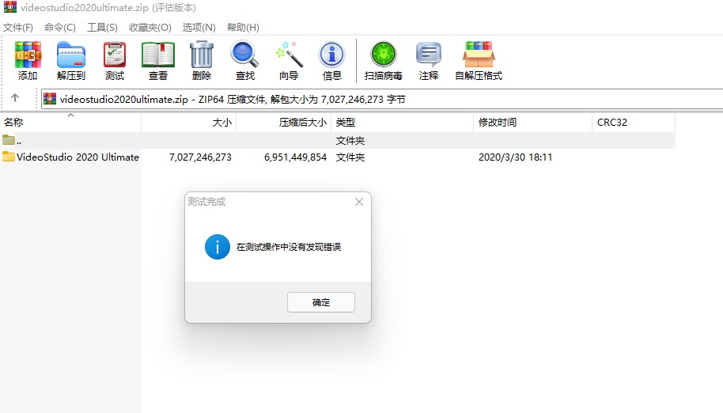Sort by 名称 column header
The image size is (723, 413).
pyautogui.click(x=70, y=122)
